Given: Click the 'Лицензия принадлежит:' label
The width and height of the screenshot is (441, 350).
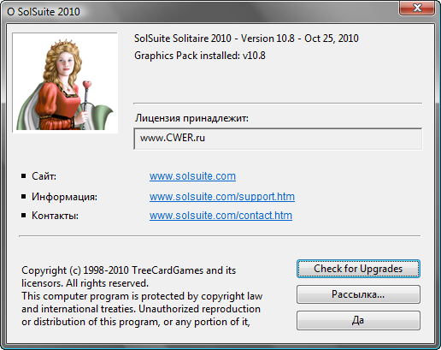Looking at the screenshot, I should point(191,118).
